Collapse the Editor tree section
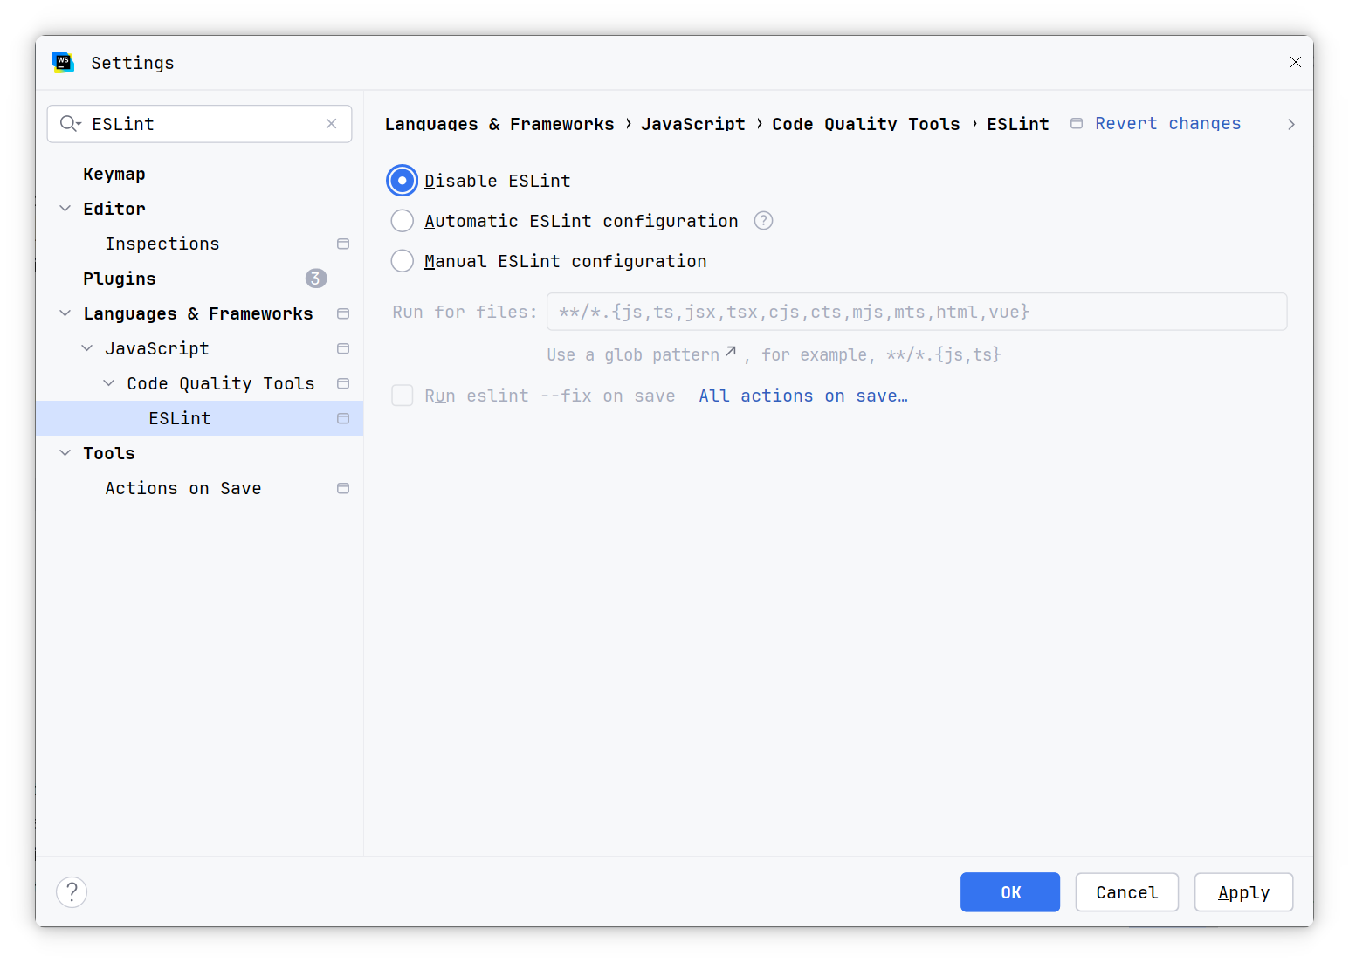The image size is (1349, 963). pyautogui.click(x=65, y=209)
